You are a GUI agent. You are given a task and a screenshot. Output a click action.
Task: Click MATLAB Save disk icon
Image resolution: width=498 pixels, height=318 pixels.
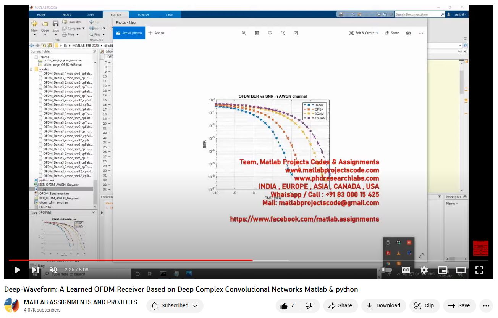[56, 24]
